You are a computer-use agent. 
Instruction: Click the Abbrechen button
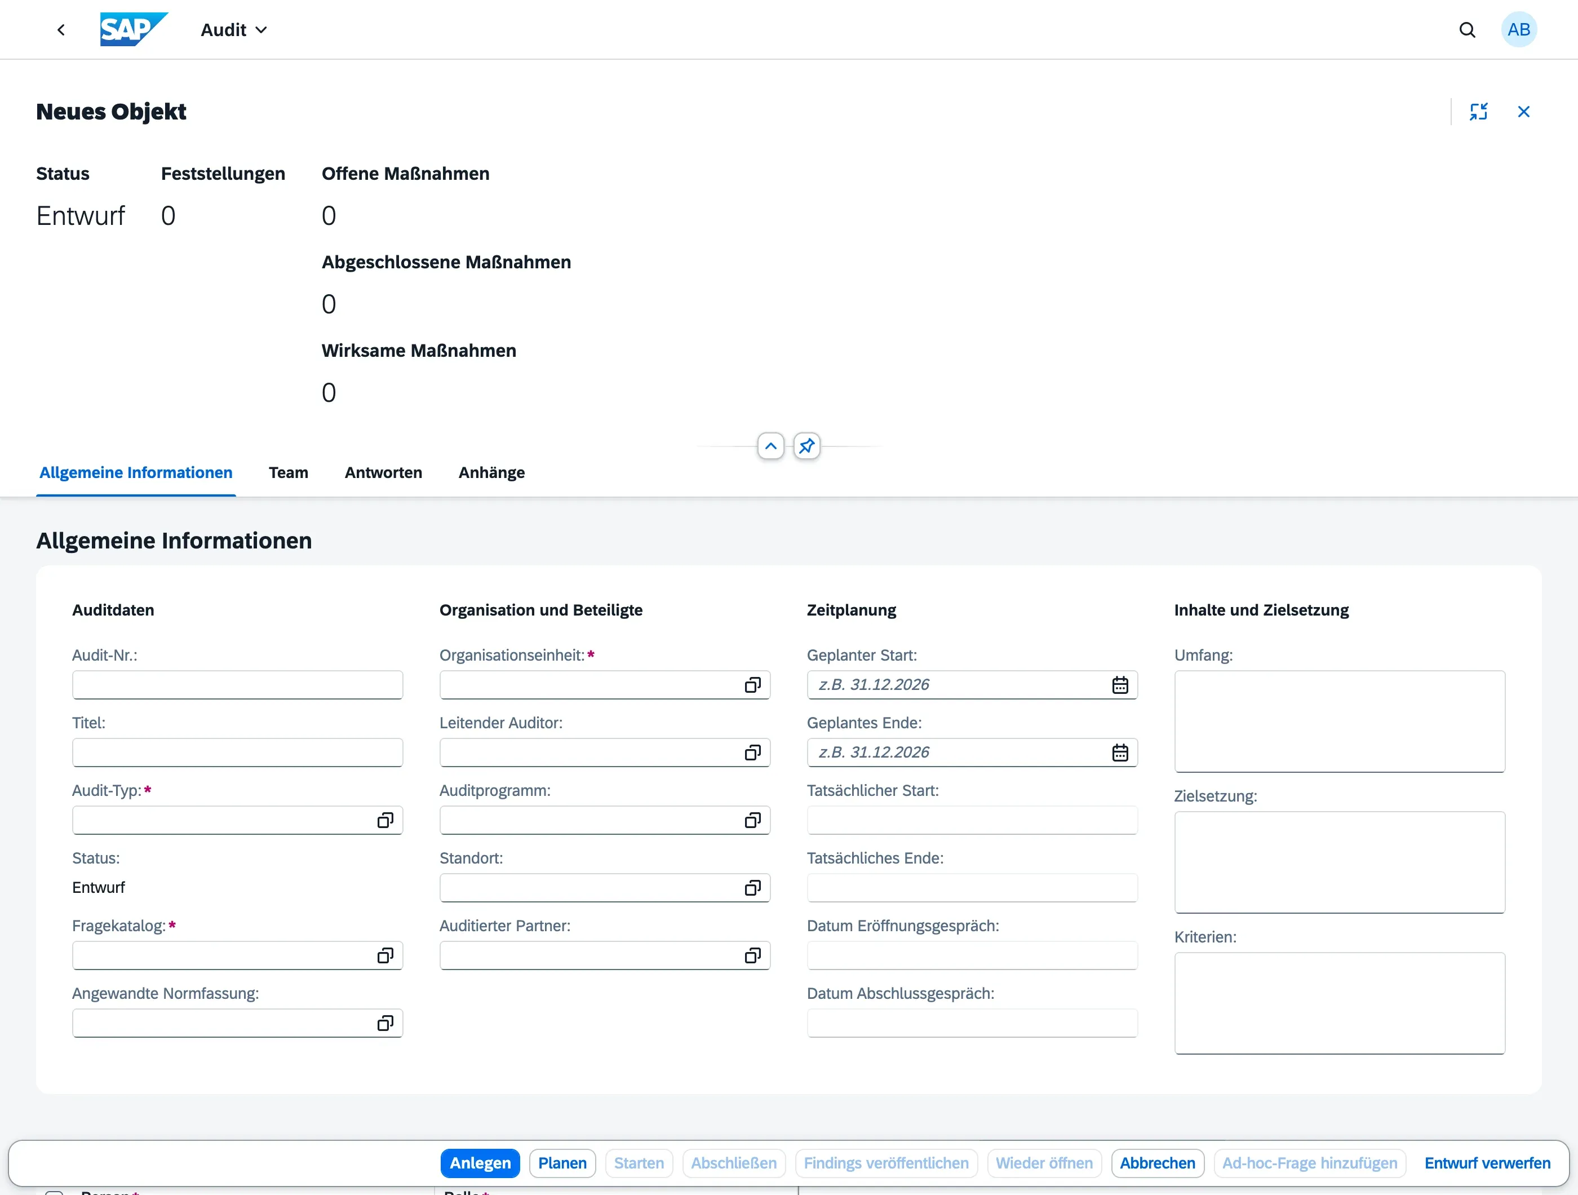[x=1157, y=1163]
